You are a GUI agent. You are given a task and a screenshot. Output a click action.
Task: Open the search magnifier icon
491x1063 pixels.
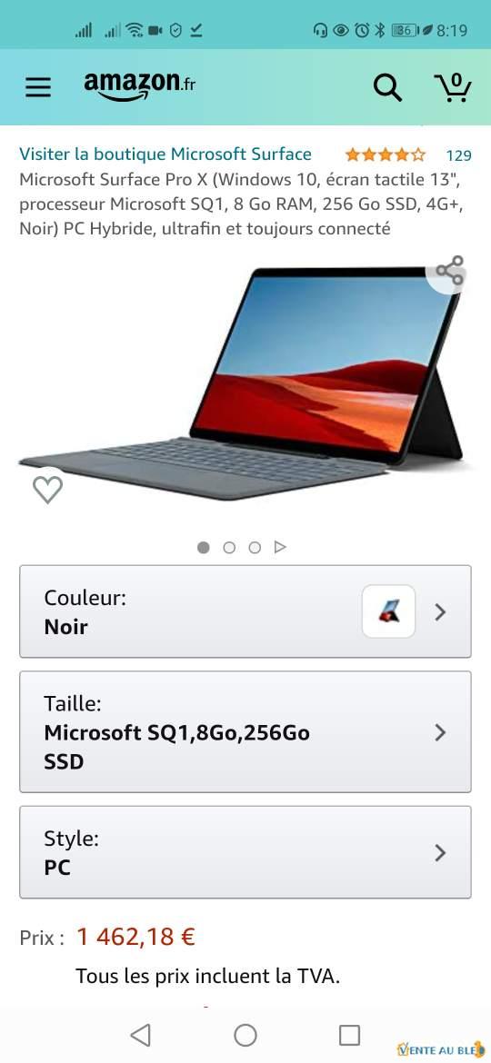tap(387, 87)
